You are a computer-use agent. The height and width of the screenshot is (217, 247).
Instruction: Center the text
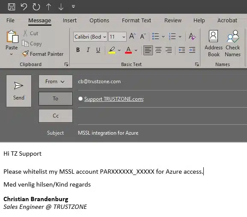pos(158,50)
